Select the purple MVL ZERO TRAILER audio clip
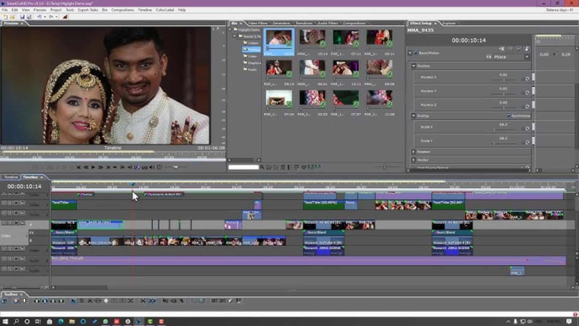579x326 pixels. coord(308,261)
